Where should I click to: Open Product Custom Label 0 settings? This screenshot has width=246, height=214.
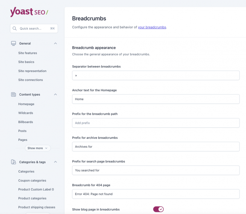[x=36, y=189]
